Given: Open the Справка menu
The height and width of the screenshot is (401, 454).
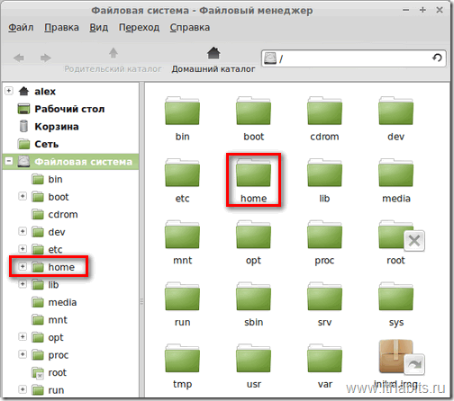Looking at the screenshot, I should click(x=190, y=28).
